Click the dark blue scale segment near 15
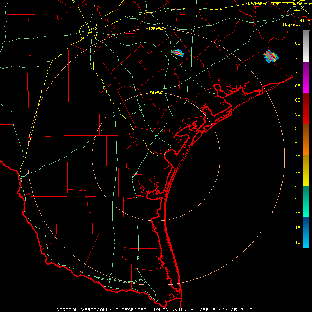312x312 pixels. coord(306,225)
